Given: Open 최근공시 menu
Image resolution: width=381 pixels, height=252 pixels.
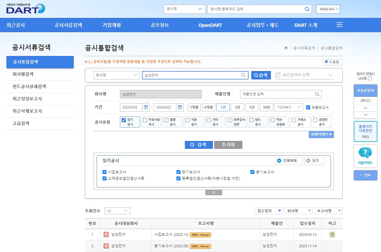Looking at the screenshot, I should 16,25.
